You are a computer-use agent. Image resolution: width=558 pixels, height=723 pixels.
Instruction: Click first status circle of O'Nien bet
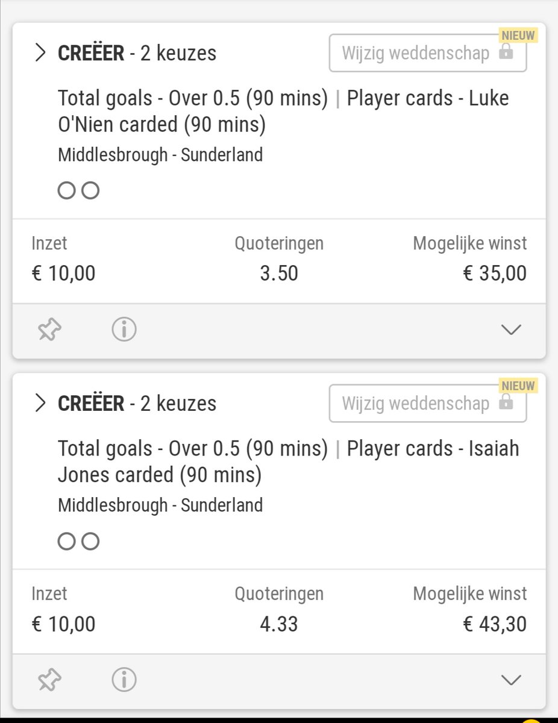66,191
